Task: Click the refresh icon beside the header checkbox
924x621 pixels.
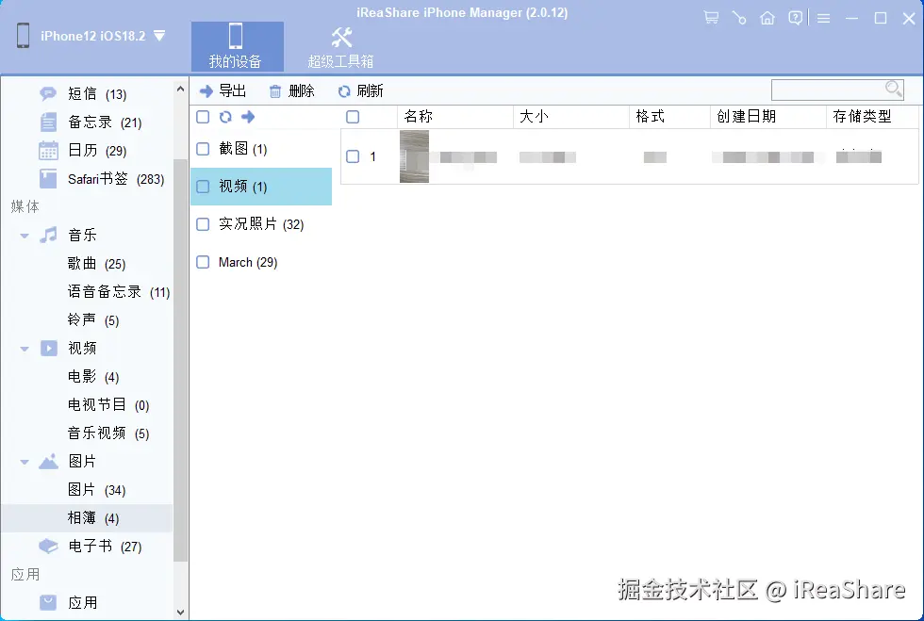Action: (224, 116)
